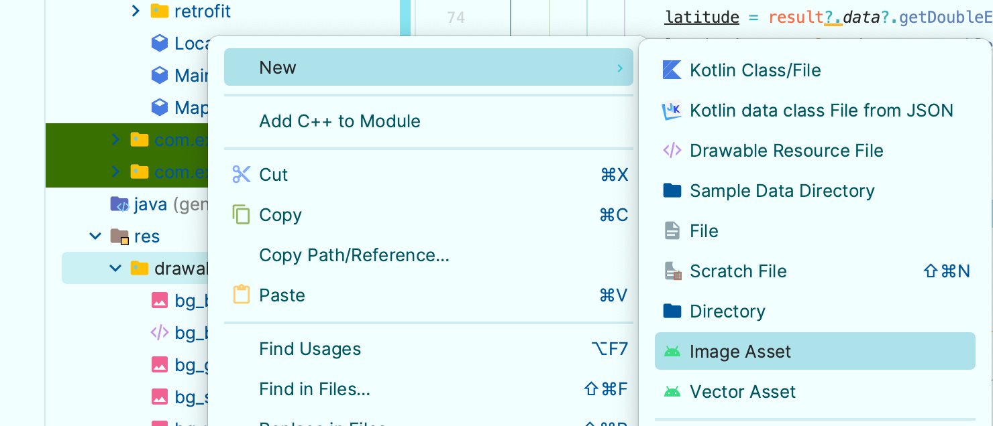Click the Sample Data Directory folder icon

[672, 191]
